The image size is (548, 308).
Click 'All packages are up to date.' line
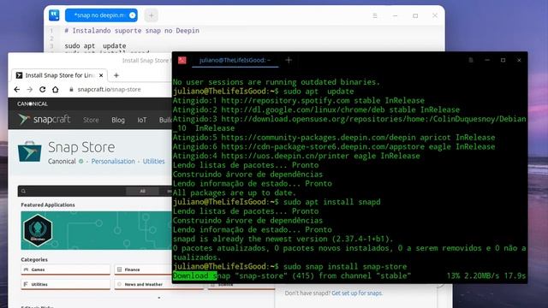pos(234,192)
